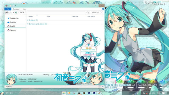Screen dimensions: 169x95
Task: Show hidden tray icons arrow
Action: pyautogui.click(x=141, y=93)
